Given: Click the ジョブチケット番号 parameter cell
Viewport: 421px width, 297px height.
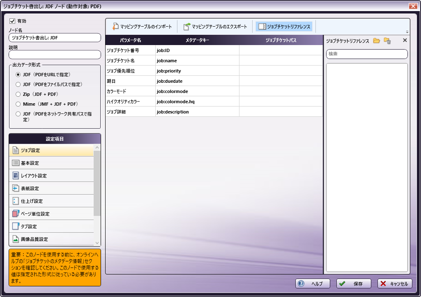Looking at the screenshot, I should pyautogui.click(x=131, y=50).
